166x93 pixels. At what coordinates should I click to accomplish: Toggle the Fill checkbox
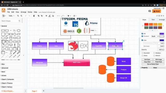pyautogui.click(x=142, y=34)
